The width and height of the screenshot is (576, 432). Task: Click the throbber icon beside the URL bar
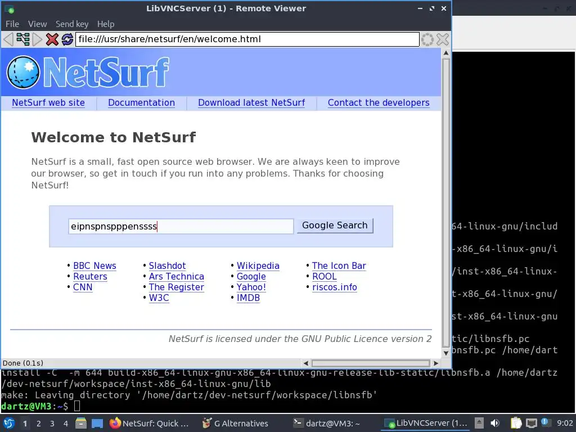pos(427,39)
